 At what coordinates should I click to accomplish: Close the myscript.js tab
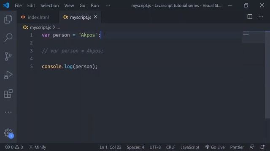click(x=95, y=17)
